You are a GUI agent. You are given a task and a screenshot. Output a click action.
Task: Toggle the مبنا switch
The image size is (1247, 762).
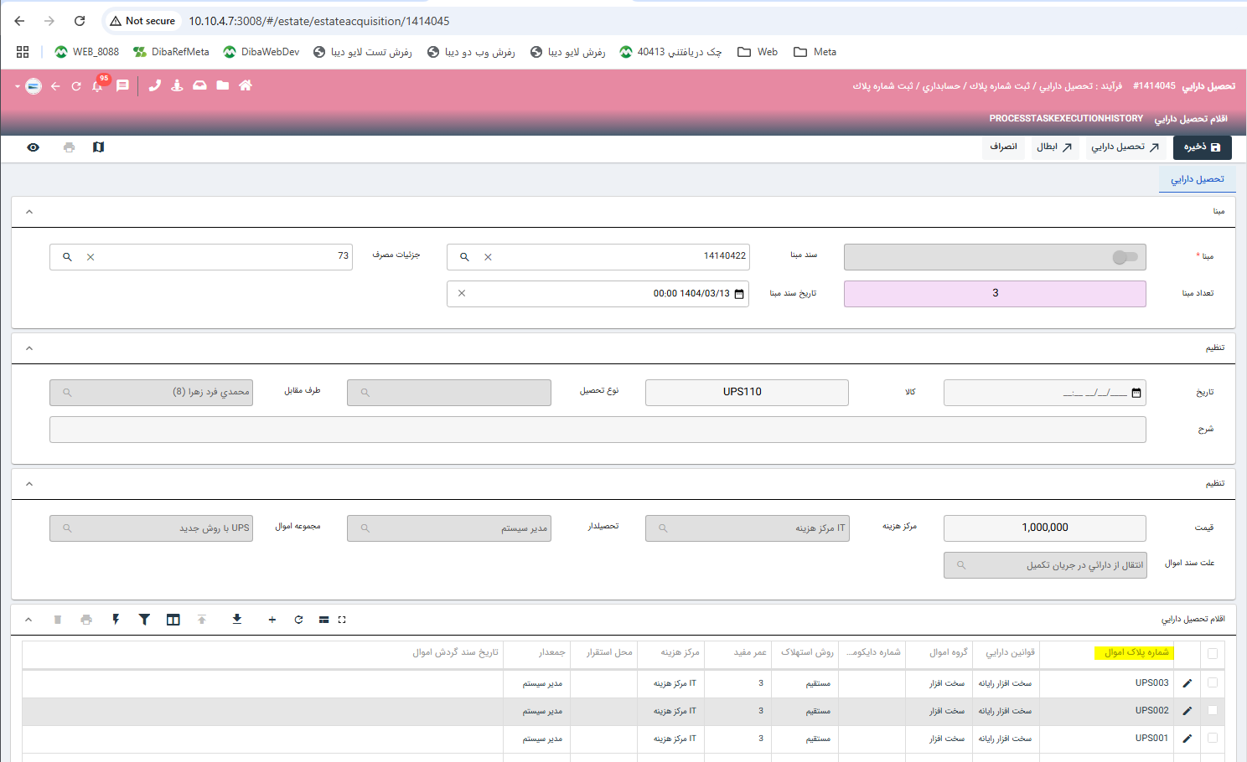coord(1124,257)
